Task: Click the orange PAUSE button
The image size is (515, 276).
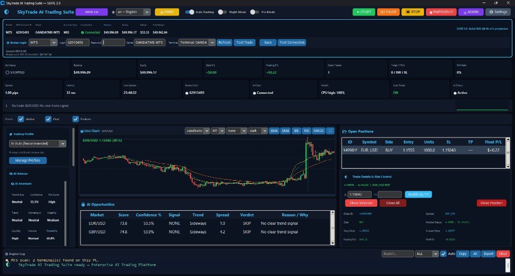Action: [x=389, y=12]
